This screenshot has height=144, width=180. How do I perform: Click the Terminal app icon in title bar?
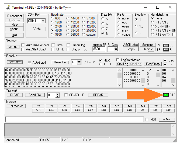(x=8, y=8)
